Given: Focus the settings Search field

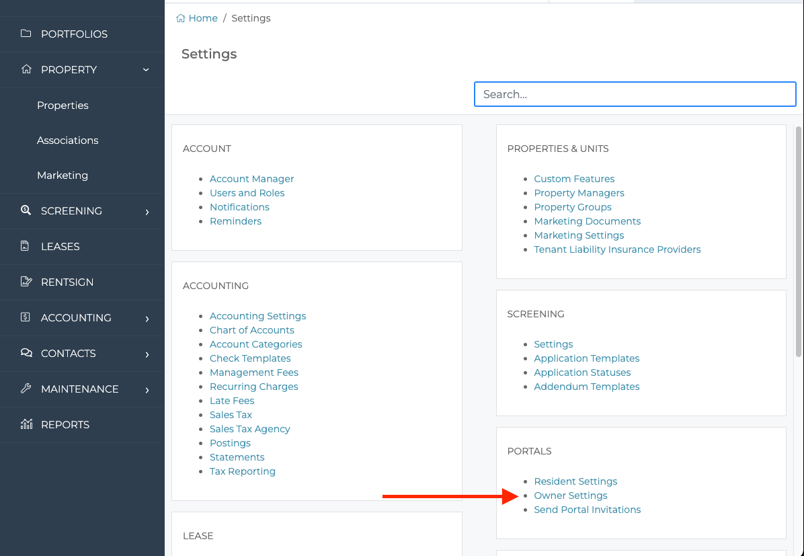Looking at the screenshot, I should [x=635, y=94].
